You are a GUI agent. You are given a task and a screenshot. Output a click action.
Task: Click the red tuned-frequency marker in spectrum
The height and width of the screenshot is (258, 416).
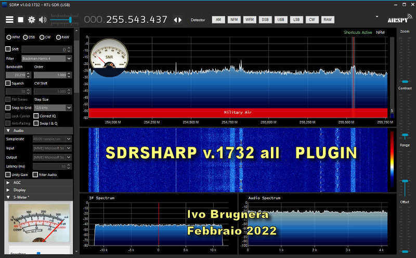coord(354,73)
